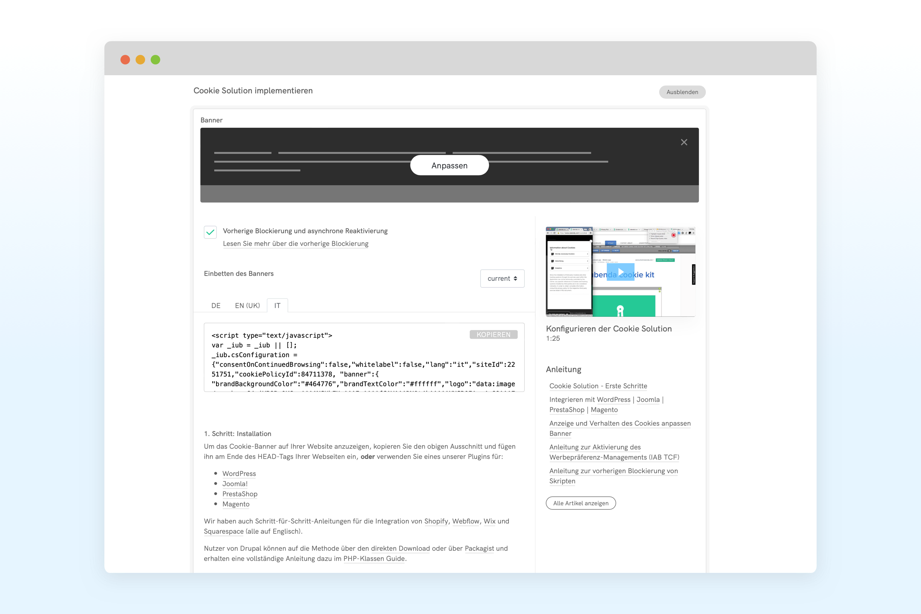Open the Shopify integration guide link

point(436,521)
